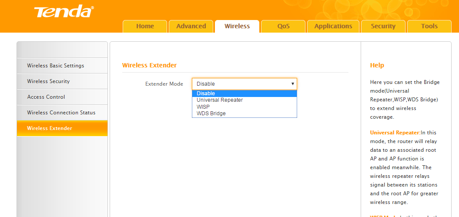
Task: Click Wireless Extender sidebar item
Action: pyautogui.click(x=50, y=128)
